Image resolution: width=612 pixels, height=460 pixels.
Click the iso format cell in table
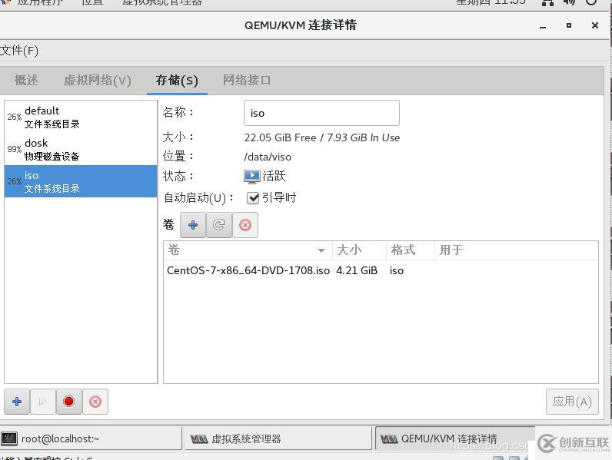397,270
